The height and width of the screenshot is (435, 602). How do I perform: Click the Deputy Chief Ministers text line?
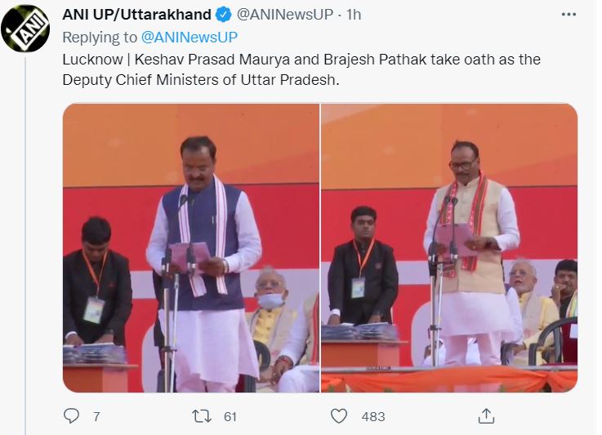coord(201,80)
